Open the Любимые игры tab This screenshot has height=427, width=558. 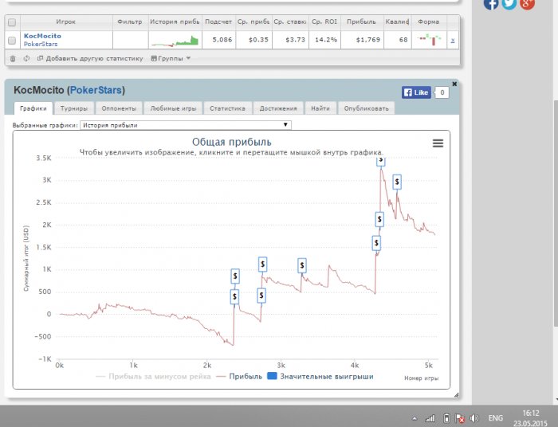point(173,108)
